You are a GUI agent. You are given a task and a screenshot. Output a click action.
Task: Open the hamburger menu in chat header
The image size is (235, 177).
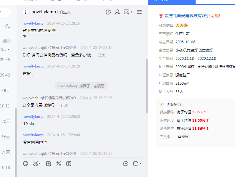click(139, 12)
